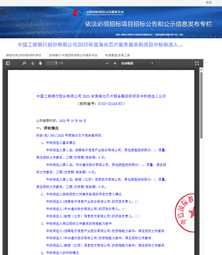
Task: Toggle the PDF viewer sidebar
Action: [8, 63]
